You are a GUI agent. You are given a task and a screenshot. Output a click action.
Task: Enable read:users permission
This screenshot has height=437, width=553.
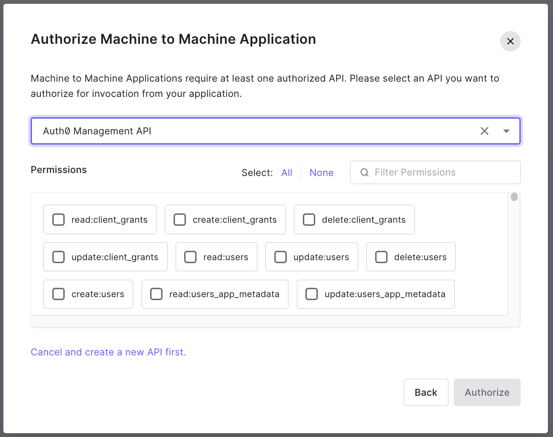pyautogui.click(x=190, y=257)
